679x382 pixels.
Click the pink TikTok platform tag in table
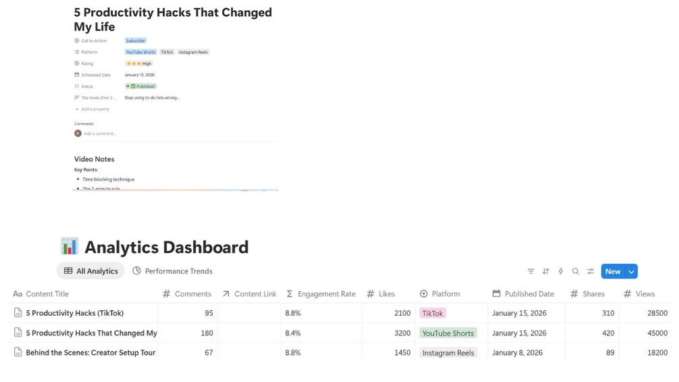click(x=432, y=313)
